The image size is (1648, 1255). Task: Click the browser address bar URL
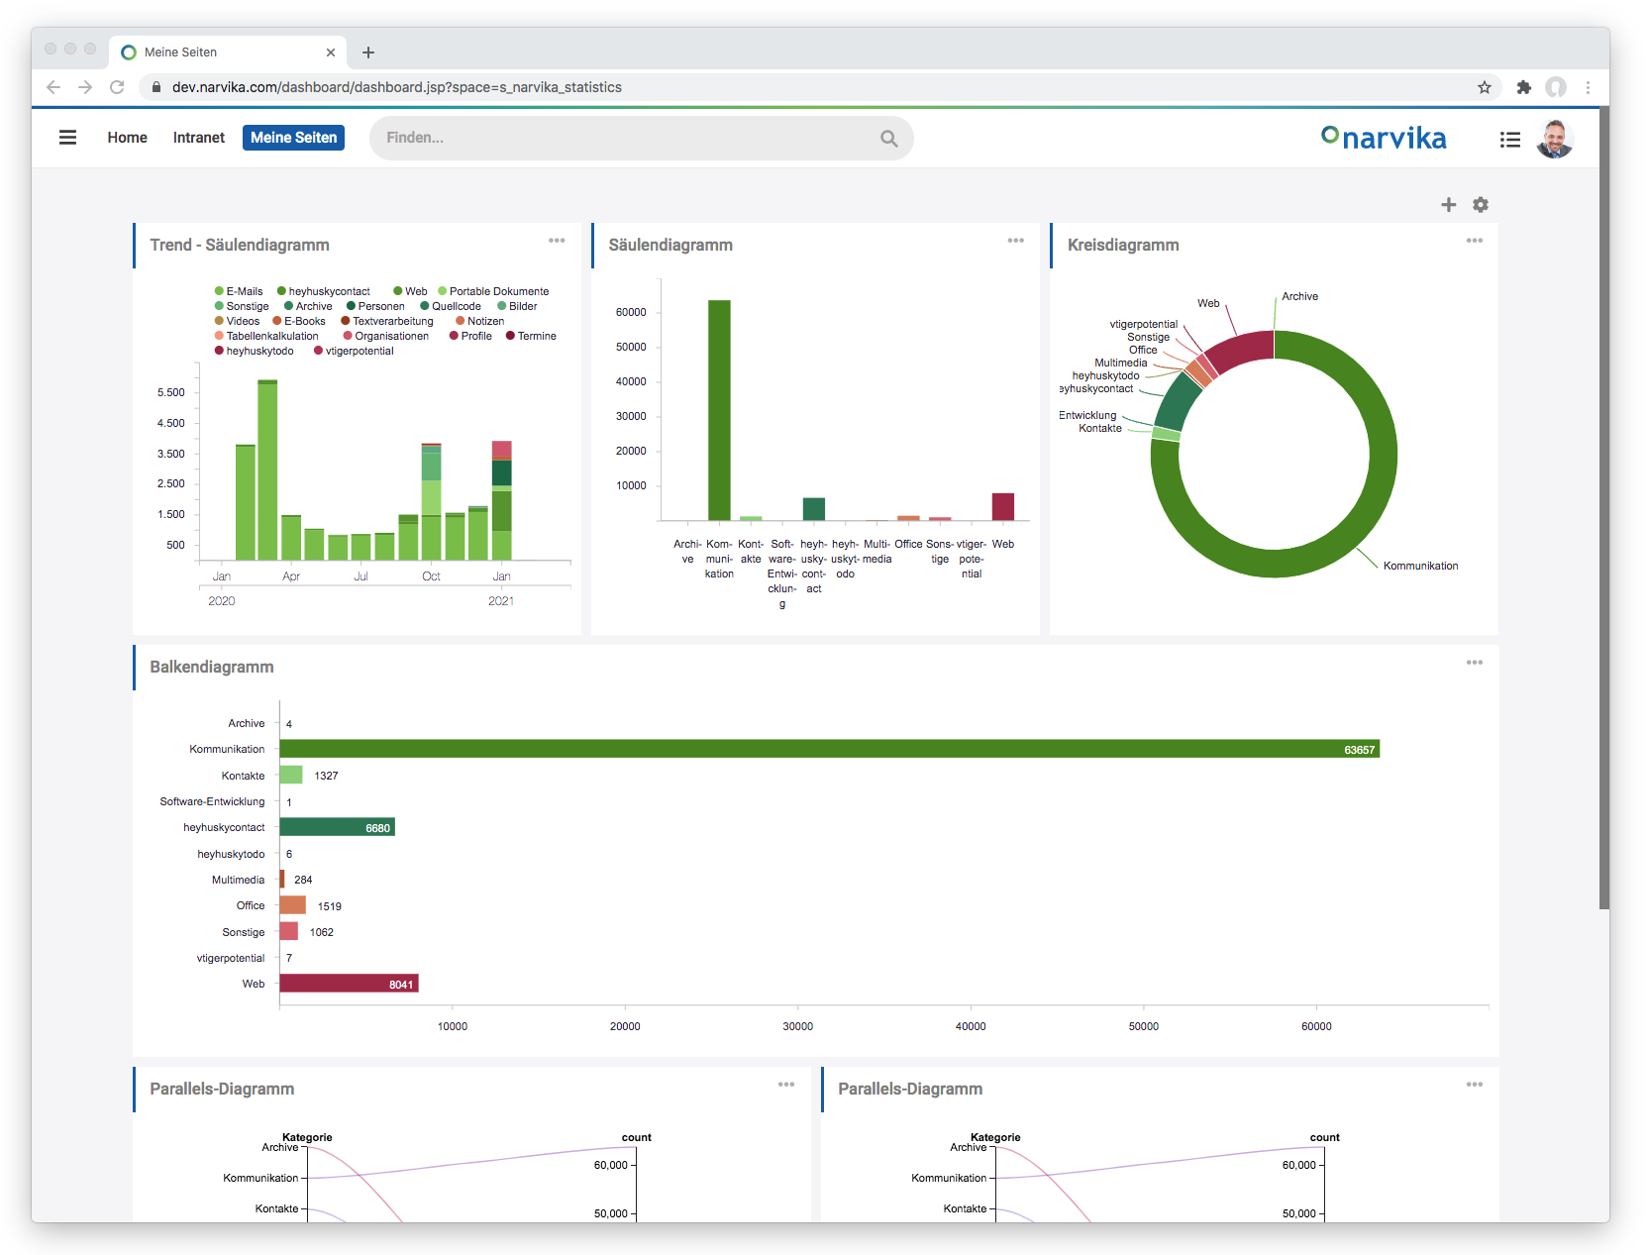coord(397,87)
